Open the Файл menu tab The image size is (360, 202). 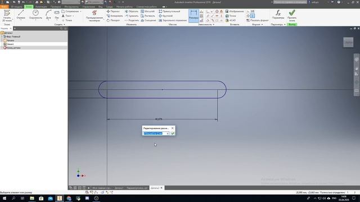tap(4, 7)
